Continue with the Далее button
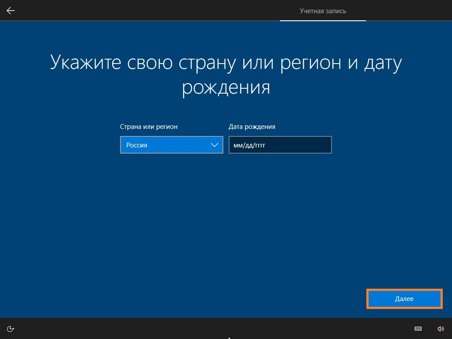Screen dimensions: 452x339 point(404,299)
